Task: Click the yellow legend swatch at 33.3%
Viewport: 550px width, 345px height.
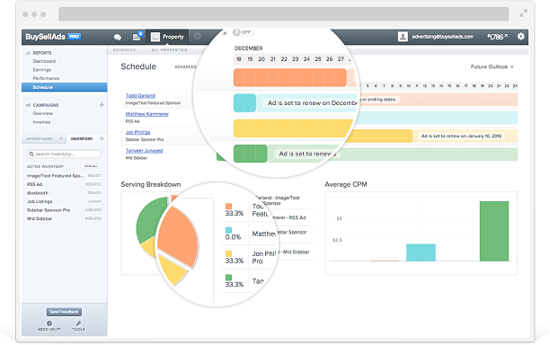Action: click(x=228, y=253)
